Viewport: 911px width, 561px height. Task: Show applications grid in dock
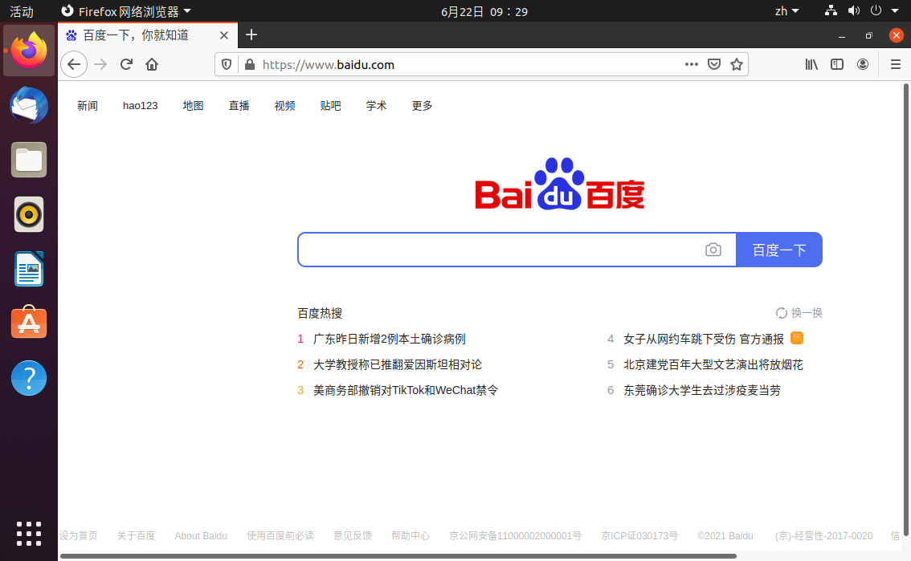pos(28,534)
